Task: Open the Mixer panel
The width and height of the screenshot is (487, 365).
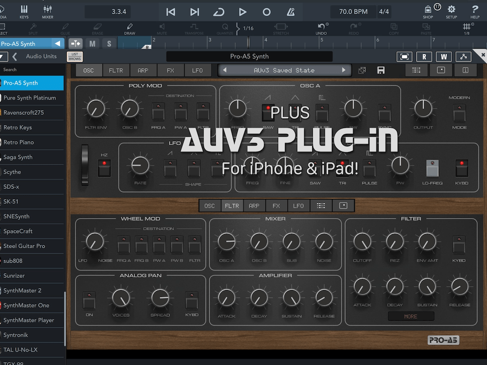Action: pos(48,12)
